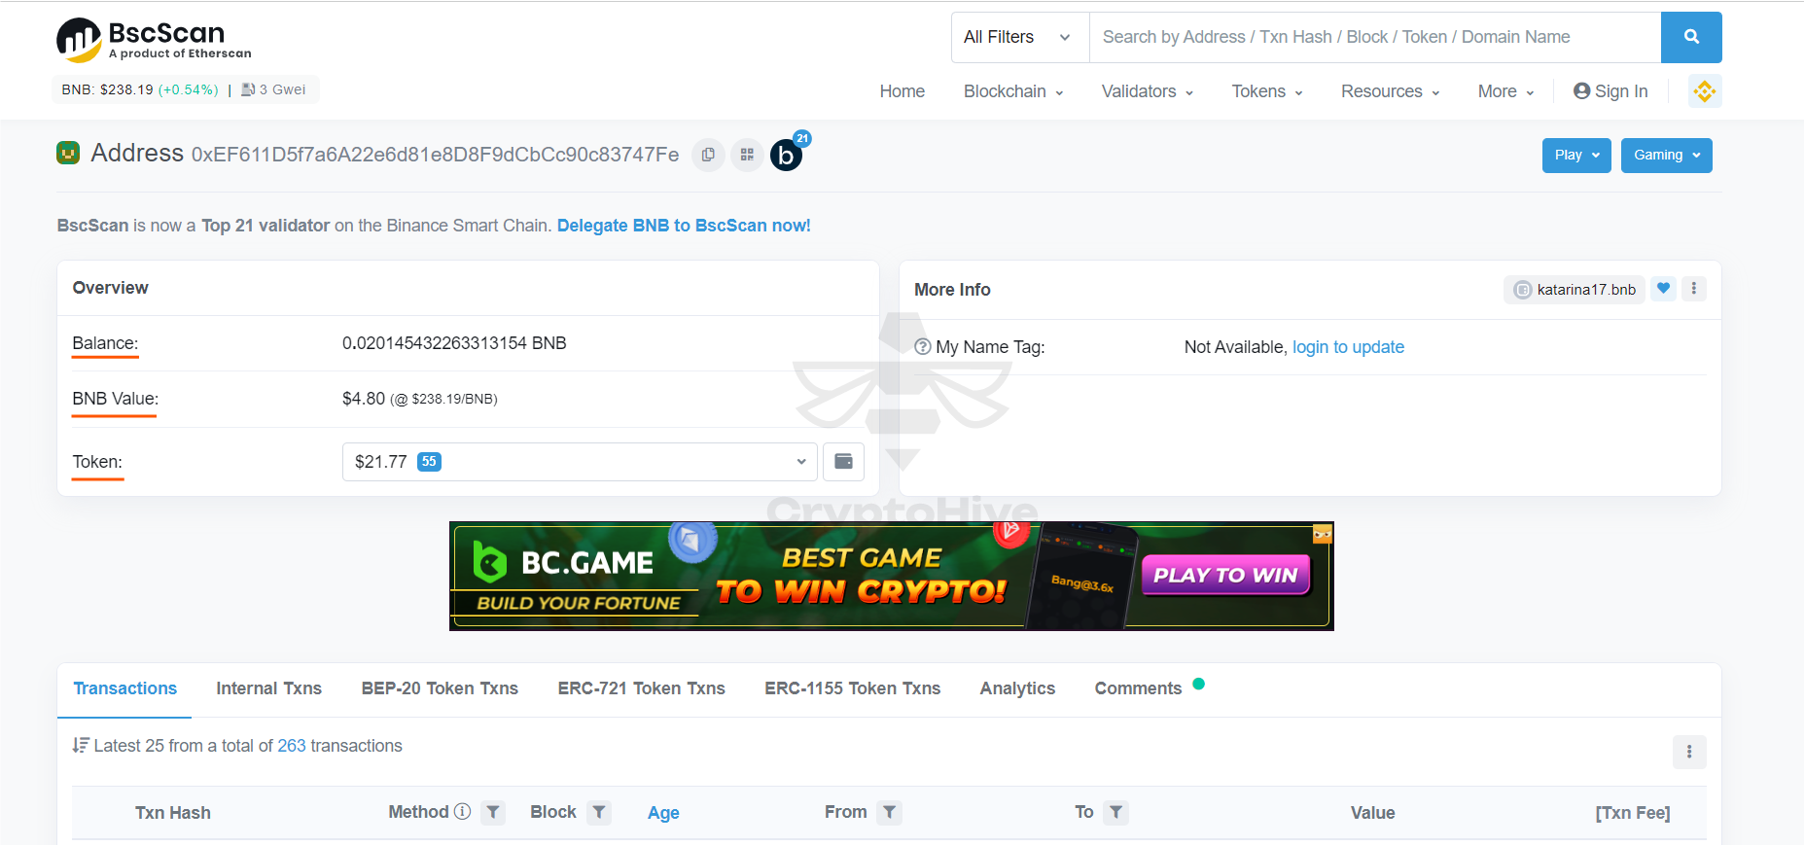The width and height of the screenshot is (1805, 846).
Task: Open the More Info three-dot menu
Action: [1694, 289]
